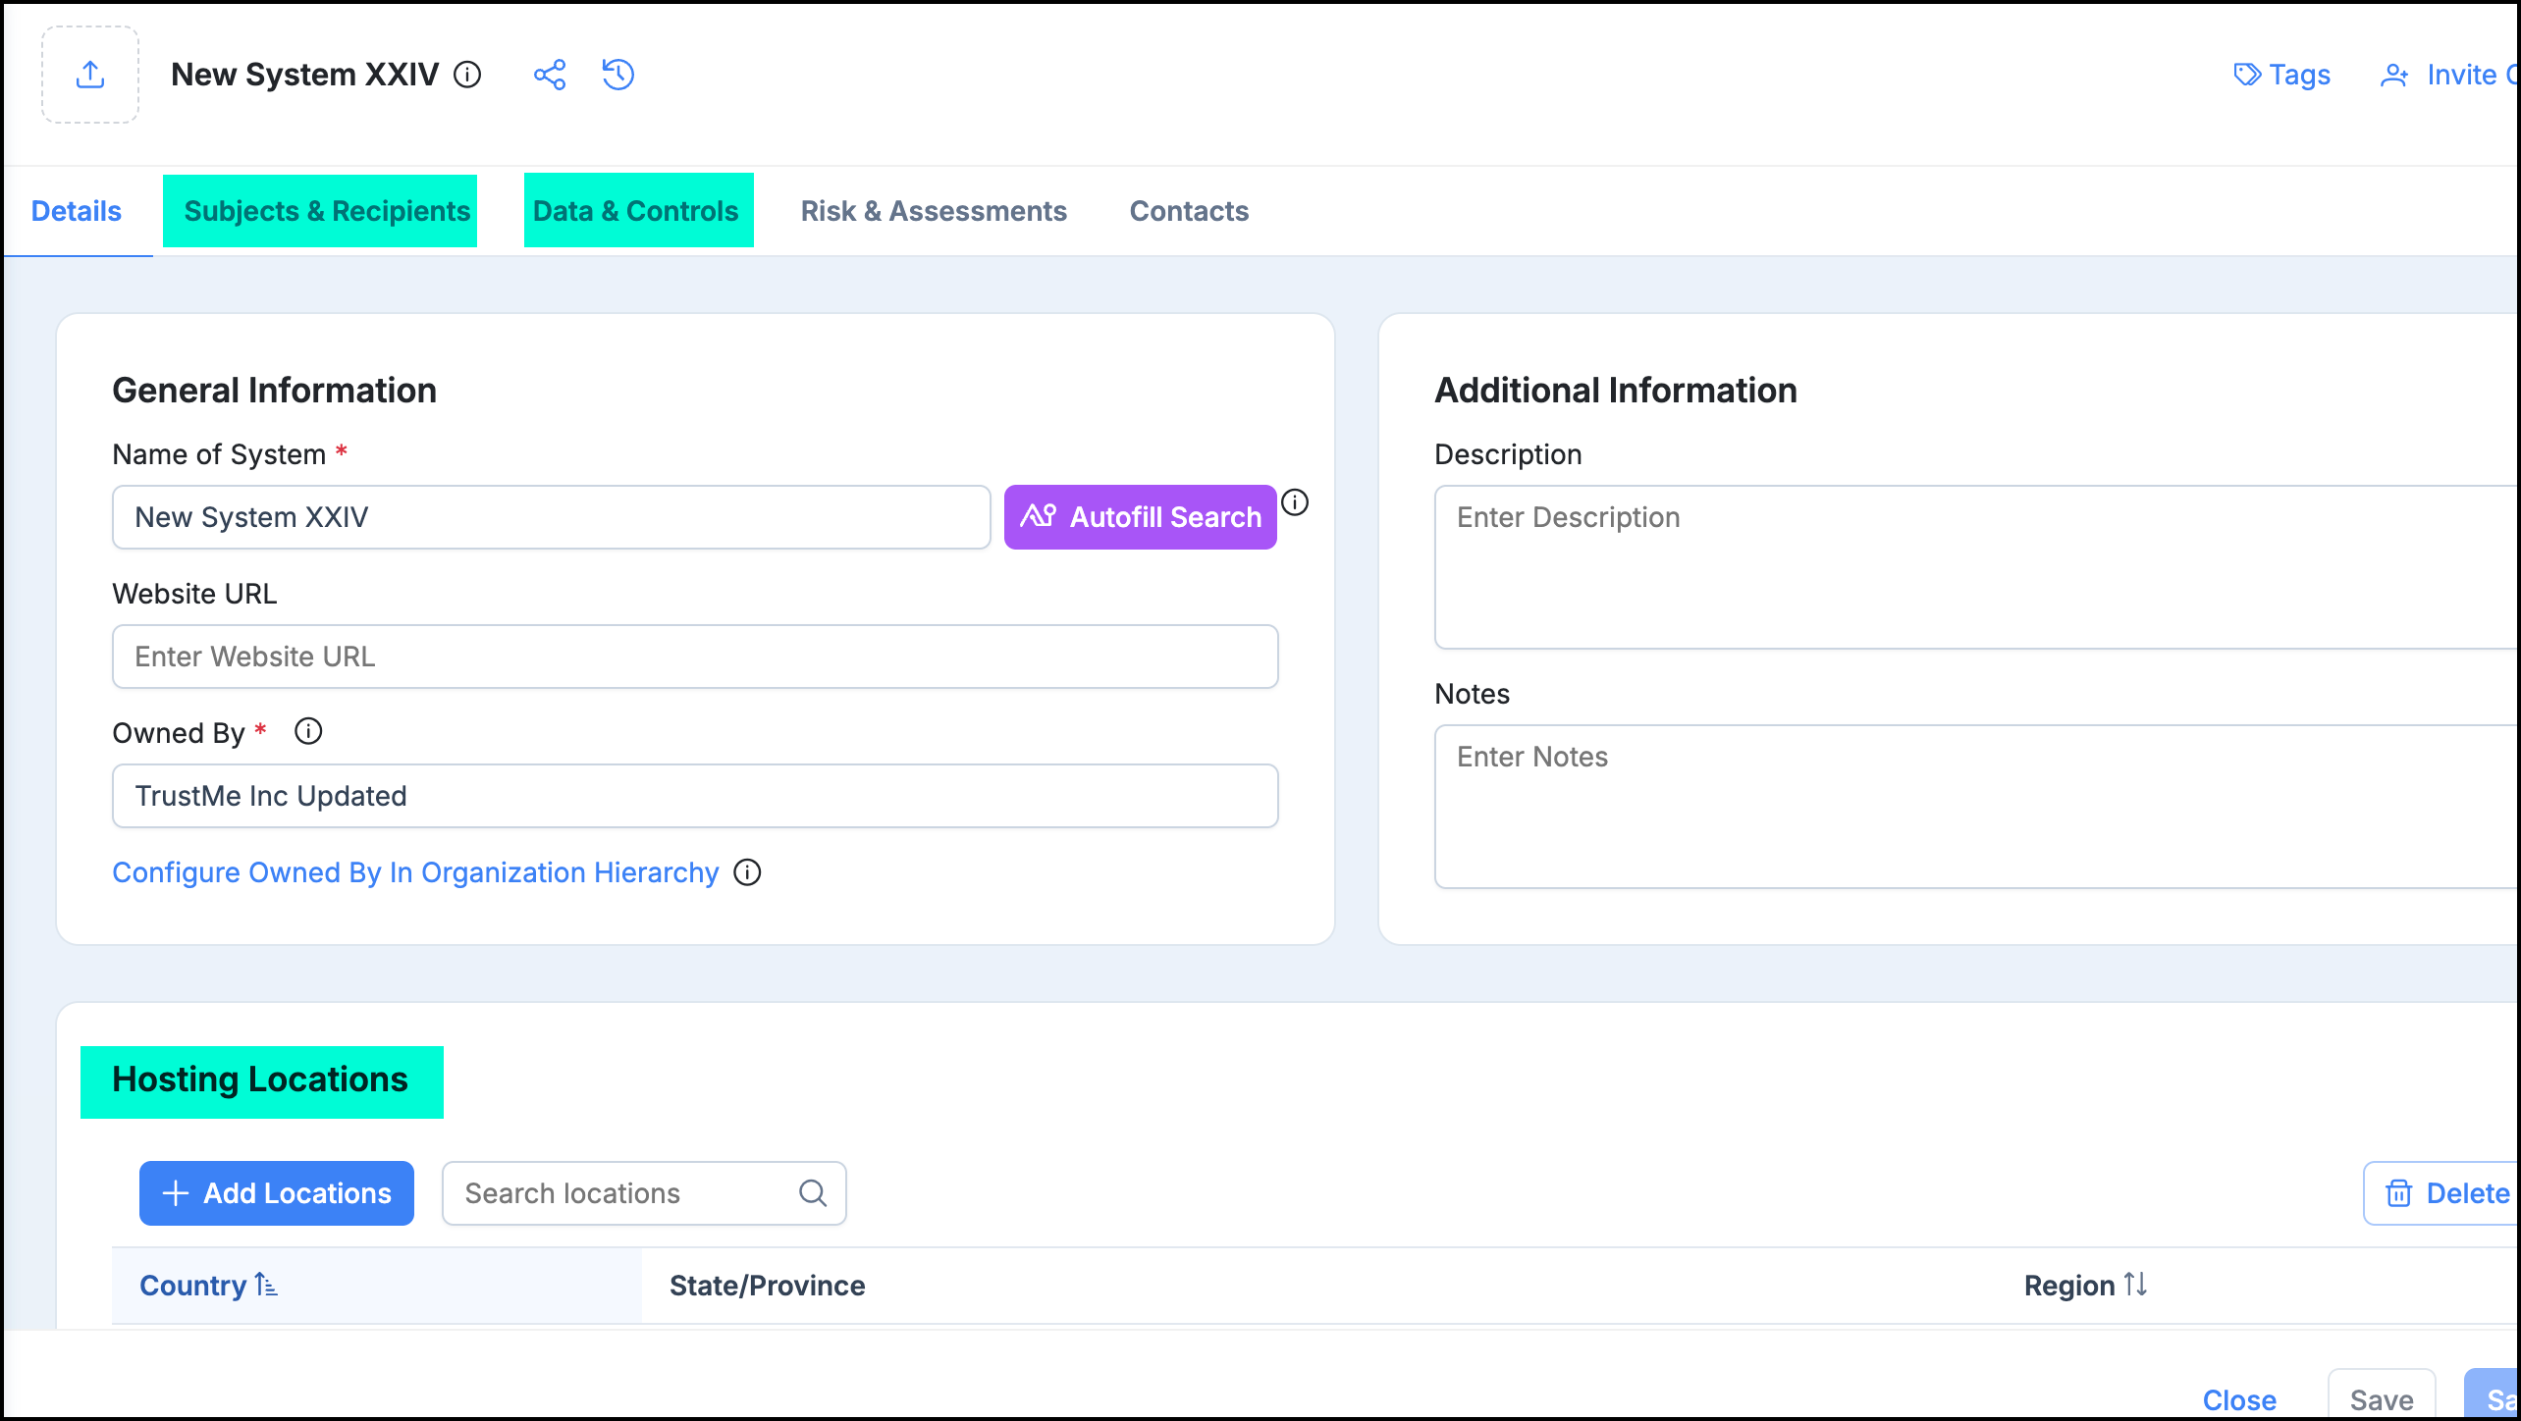Open the Data & Controls tab
Screen dimensions: 2521x1421
point(638,210)
